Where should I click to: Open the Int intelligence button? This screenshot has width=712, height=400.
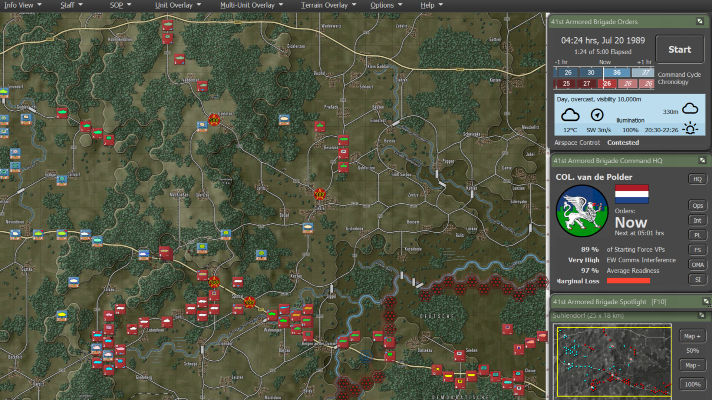tap(698, 220)
